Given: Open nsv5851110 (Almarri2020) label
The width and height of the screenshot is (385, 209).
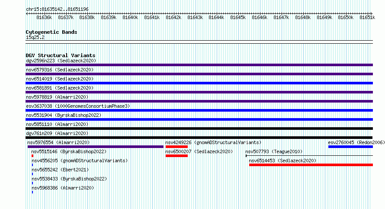Looking at the screenshot, I should click(x=57, y=124).
